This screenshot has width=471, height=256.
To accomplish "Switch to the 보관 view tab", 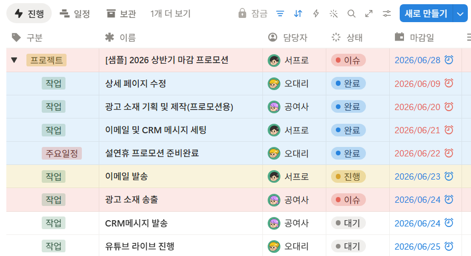I will click(x=121, y=14).
